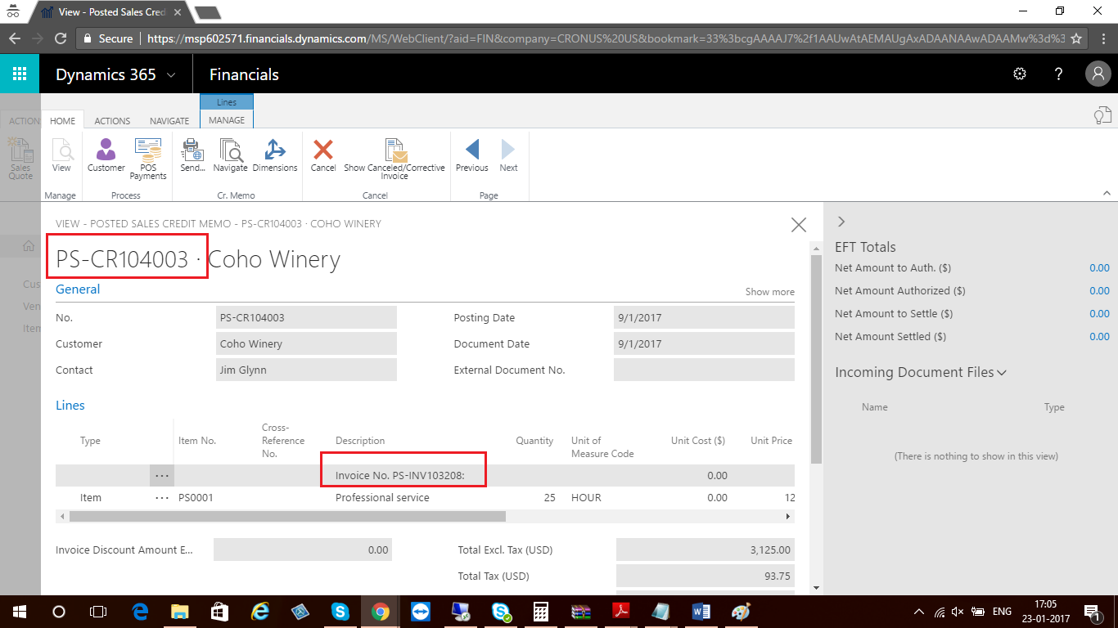Collapse the Incoming Document Files section

coord(1002,372)
